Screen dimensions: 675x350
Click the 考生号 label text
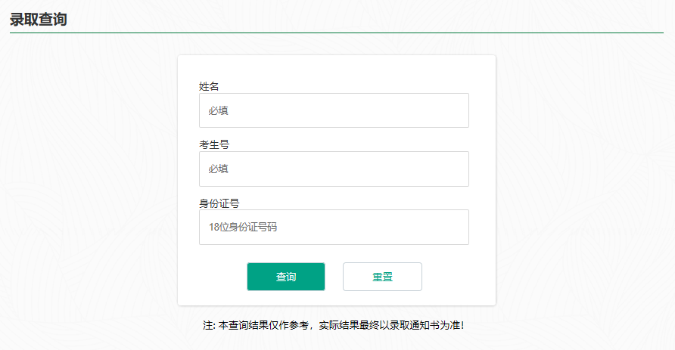214,144
